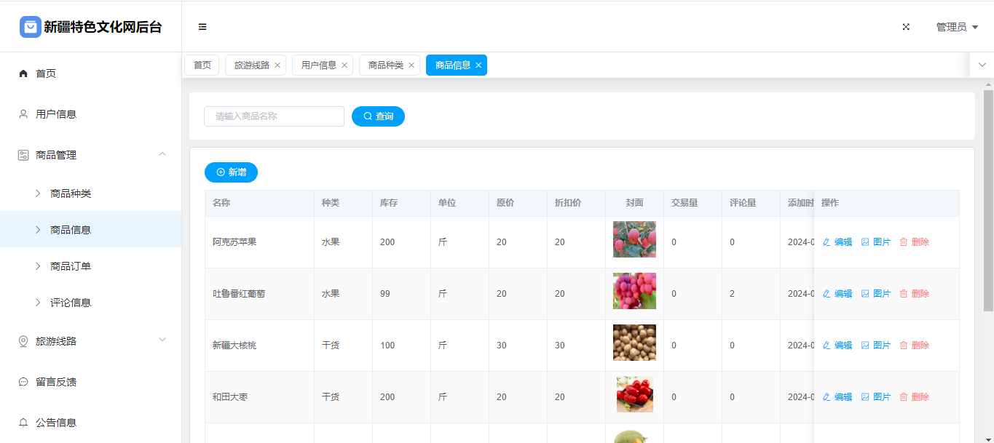Close the 用户信息 tab
Image resolution: width=994 pixels, height=443 pixels.
click(x=344, y=65)
